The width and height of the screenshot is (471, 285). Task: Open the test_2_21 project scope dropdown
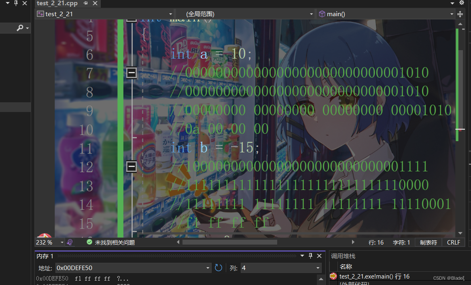(x=104, y=14)
